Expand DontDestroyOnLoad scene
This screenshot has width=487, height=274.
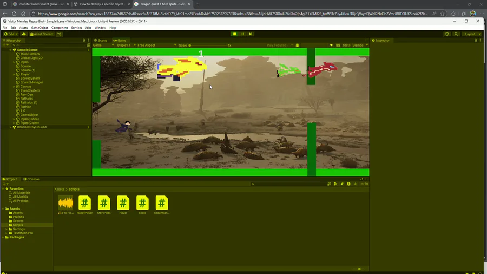pos(10,127)
